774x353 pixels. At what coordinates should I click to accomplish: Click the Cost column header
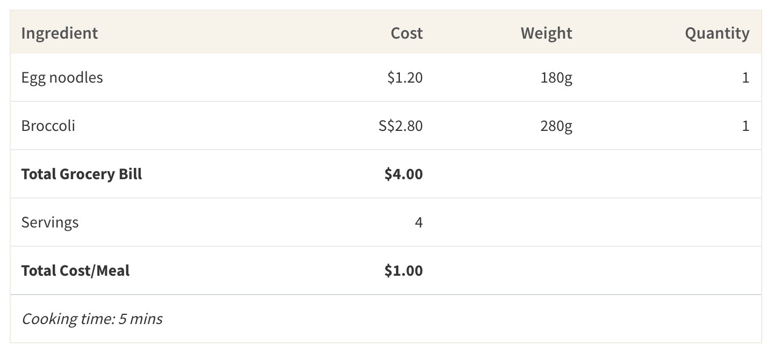(x=406, y=33)
